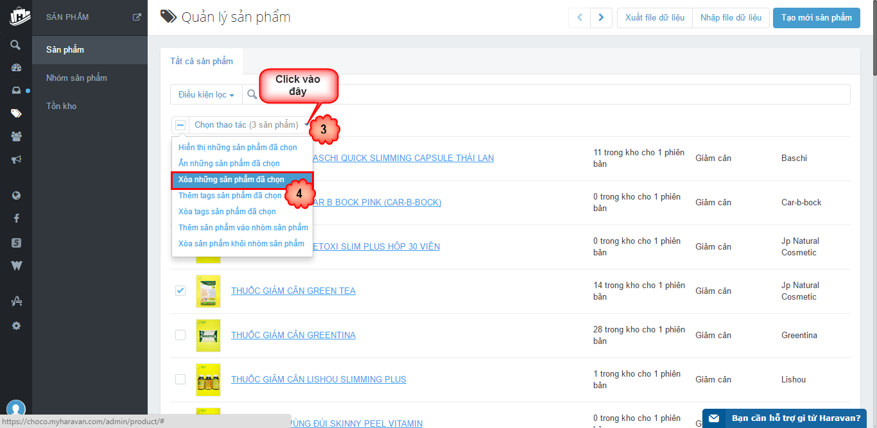
Task: Click the '11 trong kho cho 1 phiên bản' cell
Action: click(639, 158)
